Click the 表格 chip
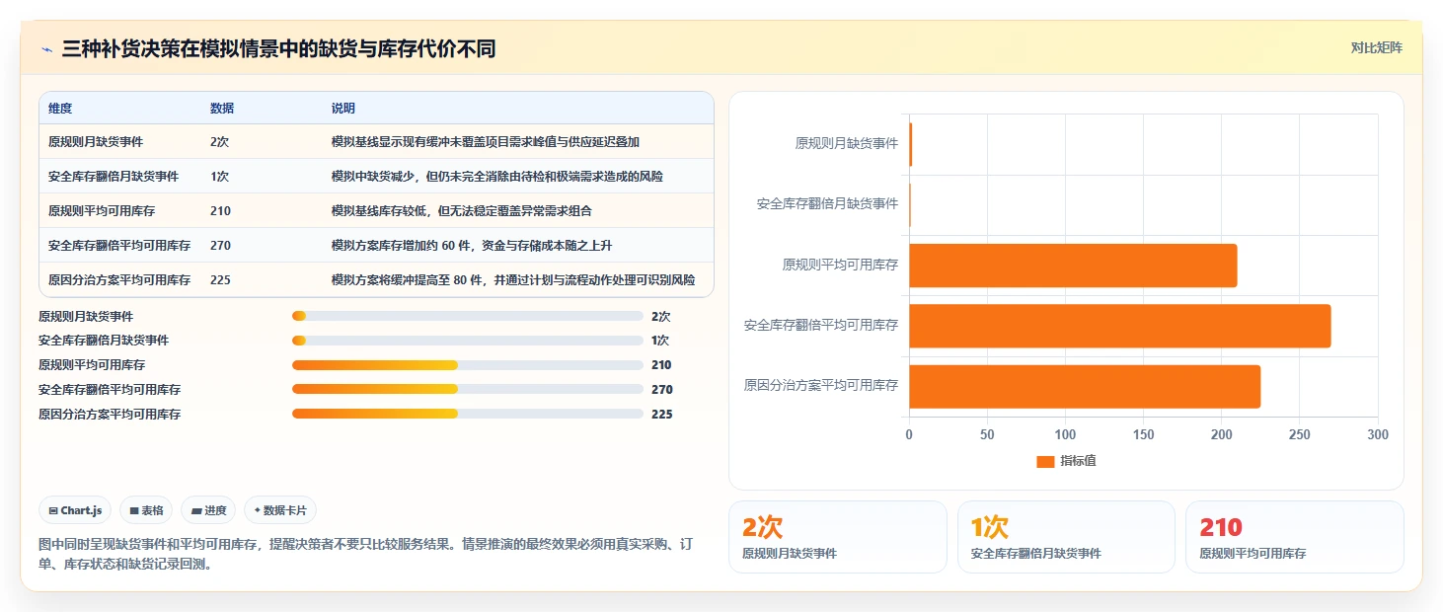Image resolution: width=1443 pixels, height=612 pixels. coord(146,510)
